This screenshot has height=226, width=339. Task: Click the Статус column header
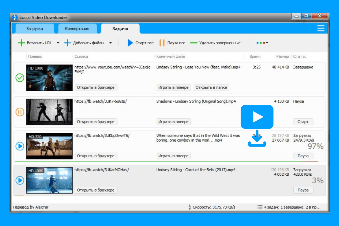pos(300,56)
